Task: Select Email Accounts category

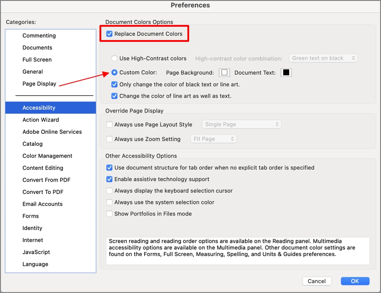Action: 50,204
